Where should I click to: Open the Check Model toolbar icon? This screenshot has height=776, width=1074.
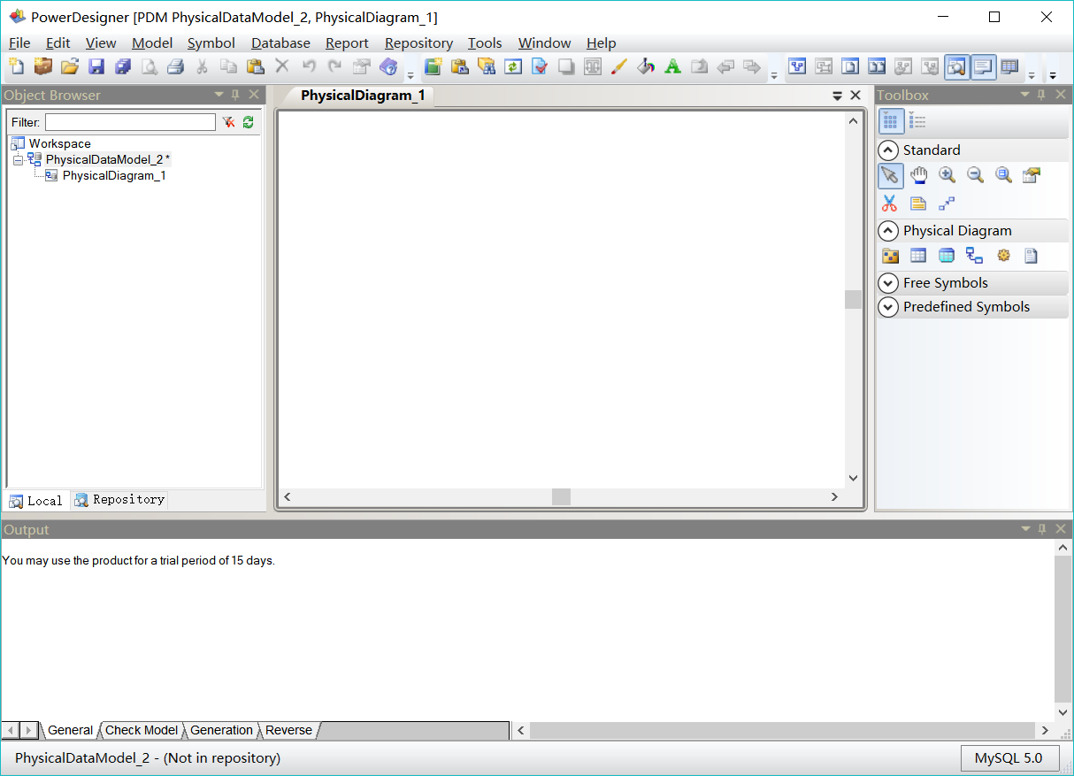pos(540,66)
